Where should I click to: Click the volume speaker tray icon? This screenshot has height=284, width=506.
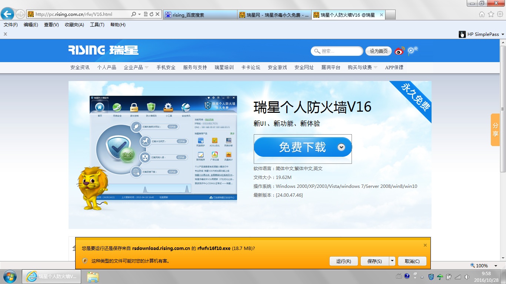(x=467, y=277)
